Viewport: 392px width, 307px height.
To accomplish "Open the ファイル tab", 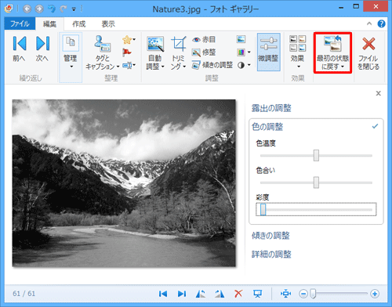I will click(x=20, y=24).
